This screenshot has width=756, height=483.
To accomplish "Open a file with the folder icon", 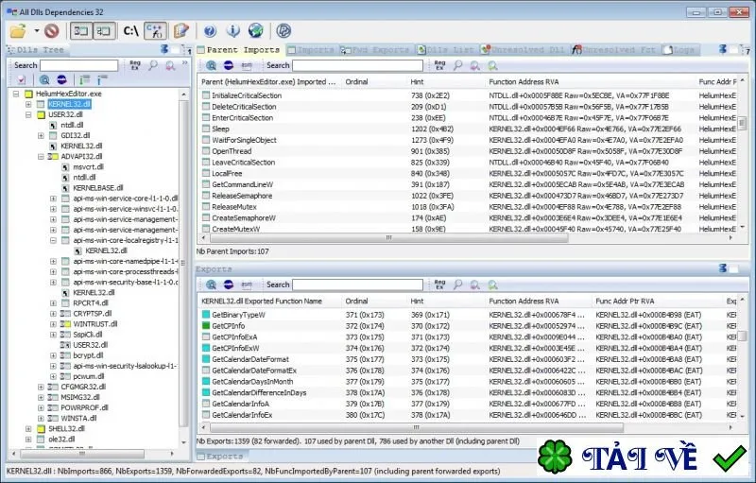I will pos(18,31).
